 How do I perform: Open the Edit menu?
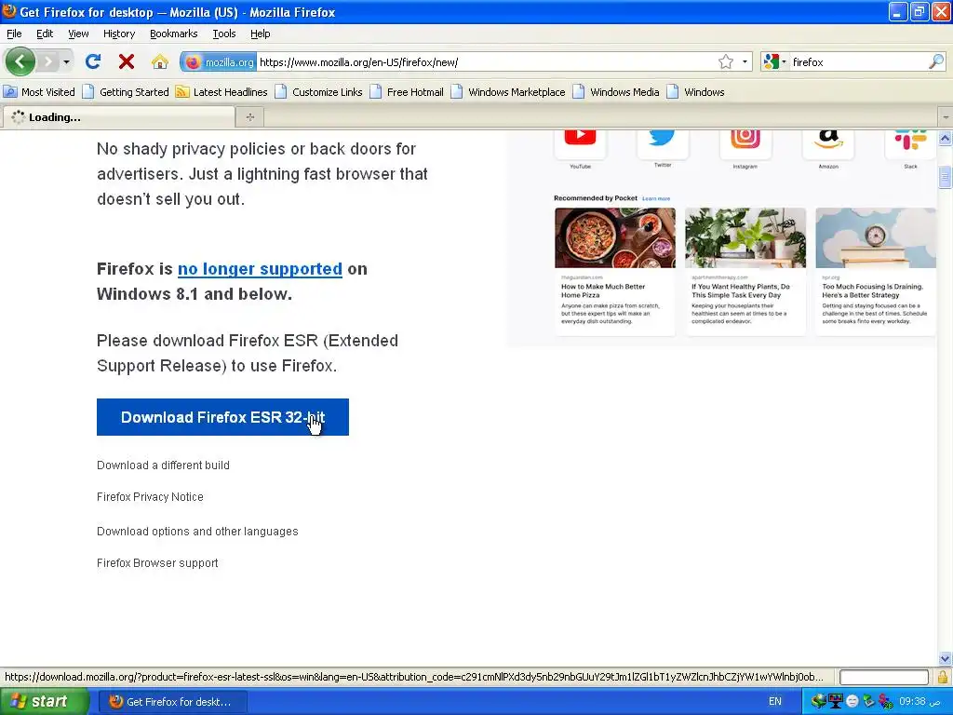click(45, 34)
